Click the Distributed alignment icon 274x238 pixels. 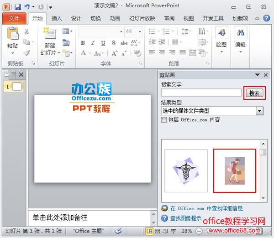[192, 52]
